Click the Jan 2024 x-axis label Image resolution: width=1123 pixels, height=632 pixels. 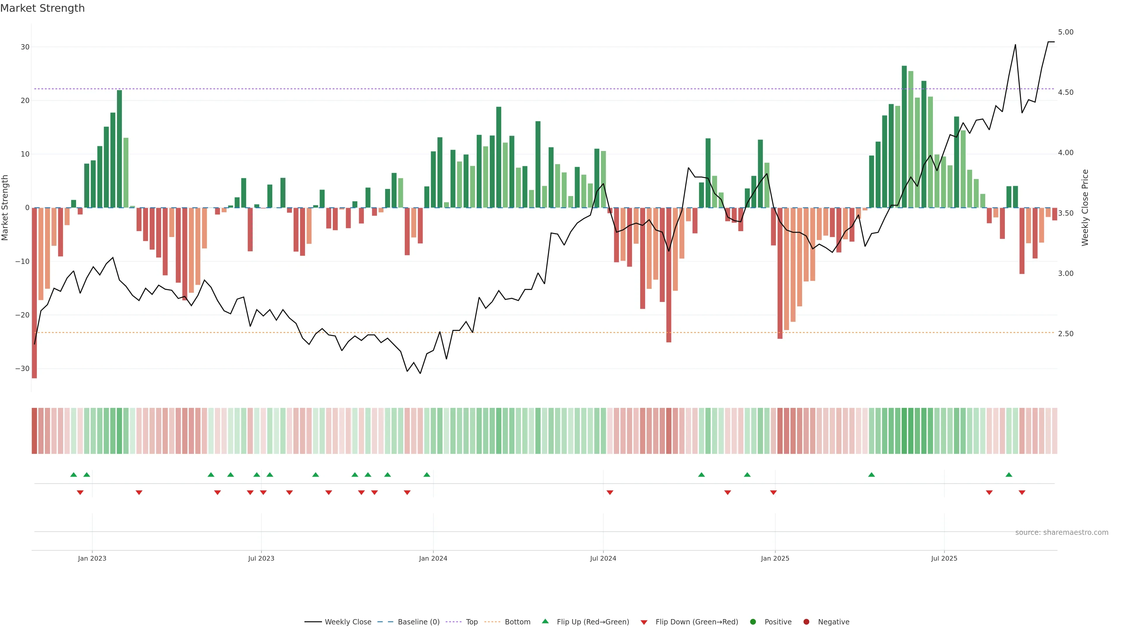pos(433,558)
